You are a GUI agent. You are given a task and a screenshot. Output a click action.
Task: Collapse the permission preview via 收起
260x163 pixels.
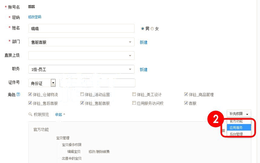(60, 114)
